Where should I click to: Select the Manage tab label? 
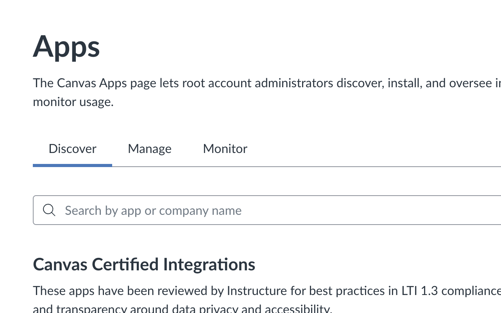[x=149, y=149]
